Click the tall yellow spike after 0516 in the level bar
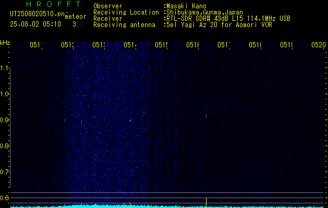 (x=206, y=203)
